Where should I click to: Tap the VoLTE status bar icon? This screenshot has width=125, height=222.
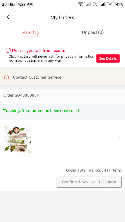click(x=95, y=4)
